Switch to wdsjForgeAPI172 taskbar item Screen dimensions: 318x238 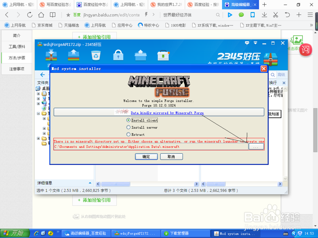[x=136, y=234]
